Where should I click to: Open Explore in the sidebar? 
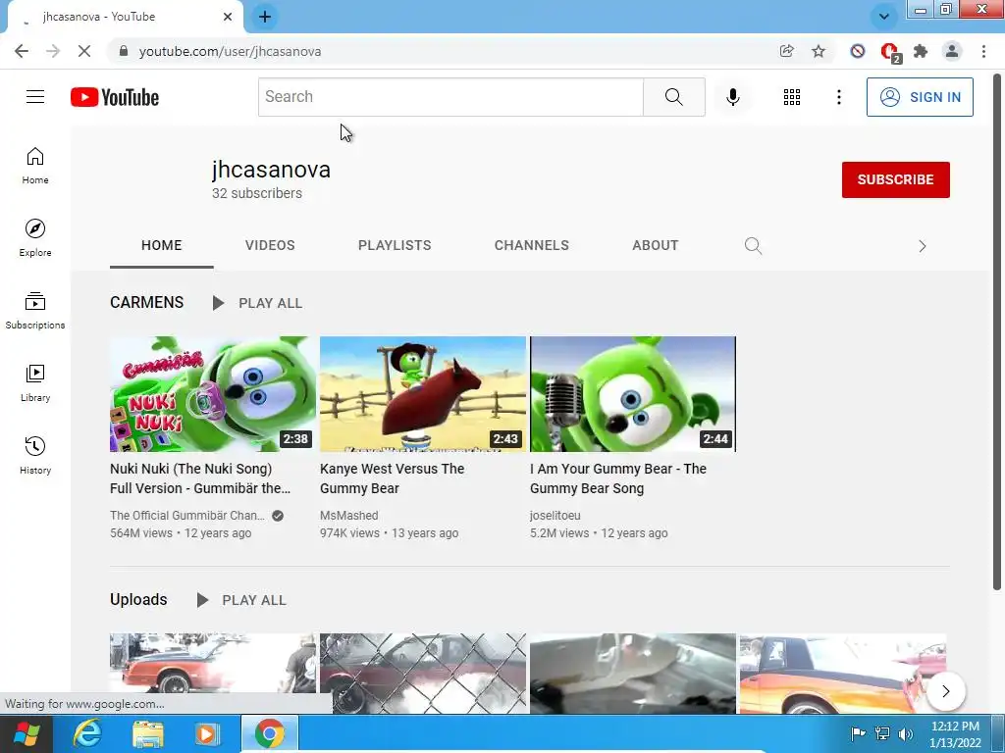click(35, 238)
